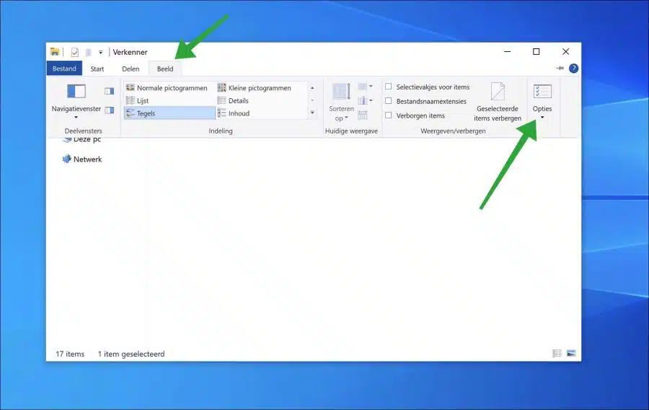Image resolution: width=649 pixels, height=410 pixels.
Task: Maximize the Verkenner window
Action: (x=537, y=52)
